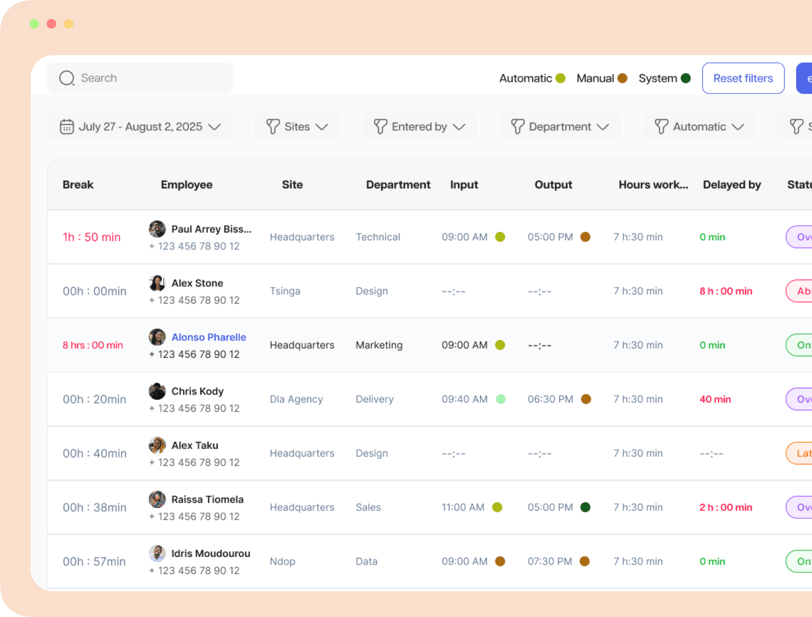Click Raissa Tiomela's profile avatar
The height and width of the screenshot is (617, 812).
(157, 499)
